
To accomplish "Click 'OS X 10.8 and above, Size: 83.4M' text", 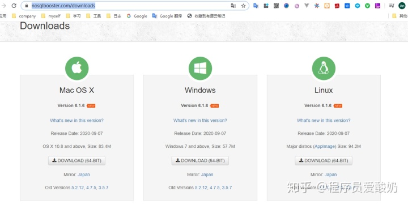I will coord(76,147).
